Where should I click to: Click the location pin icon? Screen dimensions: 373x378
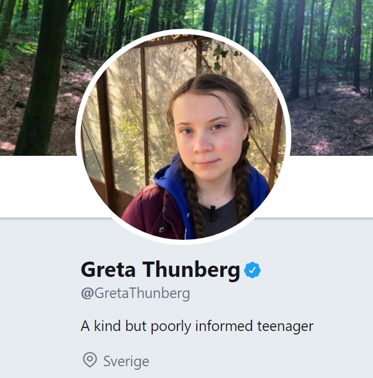tap(89, 360)
